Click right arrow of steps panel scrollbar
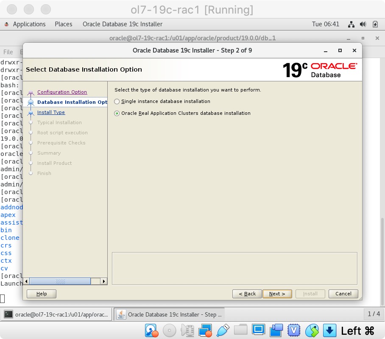Screen dimensions: 385x339 [103, 281]
